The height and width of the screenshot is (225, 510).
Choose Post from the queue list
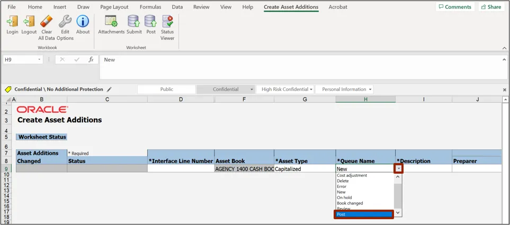pyautogui.click(x=363, y=214)
